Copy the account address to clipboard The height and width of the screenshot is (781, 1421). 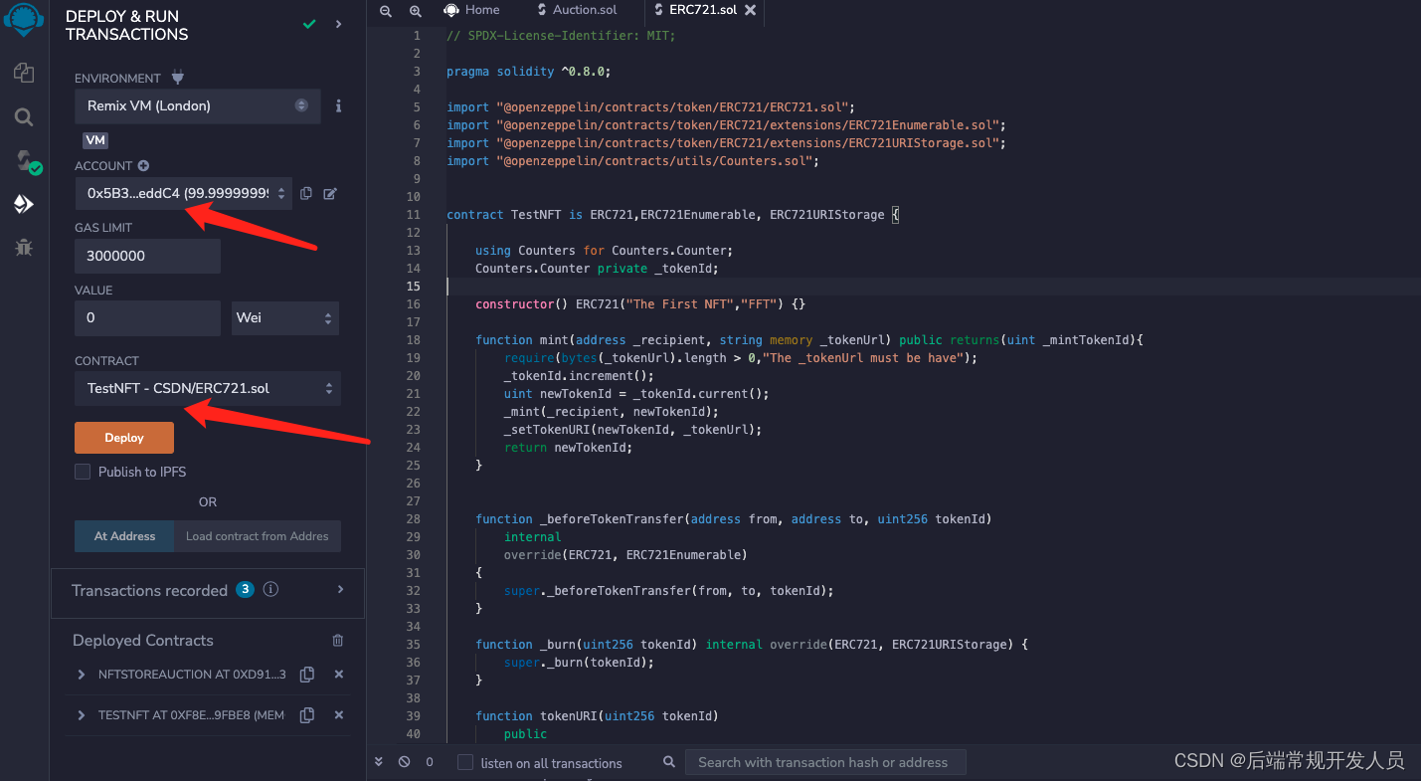(x=306, y=193)
